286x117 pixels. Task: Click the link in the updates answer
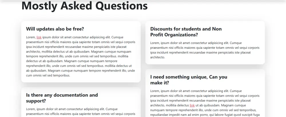[x=39, y=37]
